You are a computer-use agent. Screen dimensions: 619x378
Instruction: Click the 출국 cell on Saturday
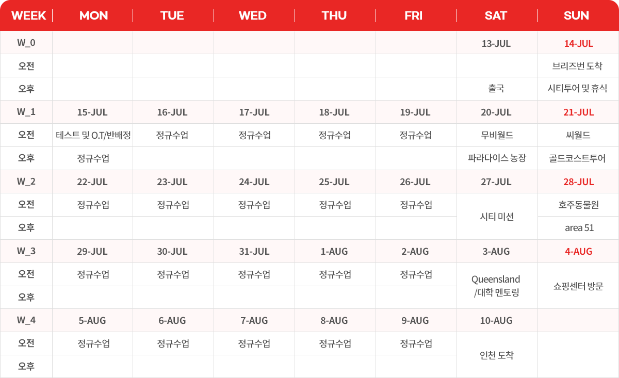496,89
